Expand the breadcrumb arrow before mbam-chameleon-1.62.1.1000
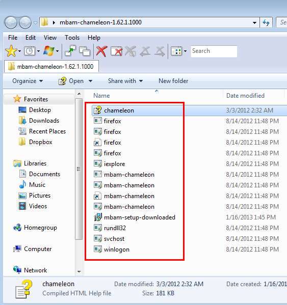This screenshot has width=287, height=305. 54,22
